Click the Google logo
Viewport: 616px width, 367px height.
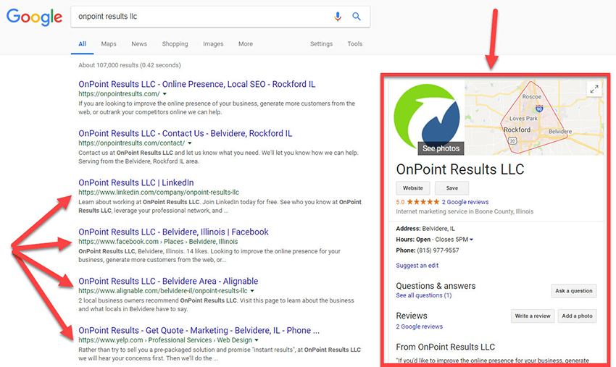[34, 17]
